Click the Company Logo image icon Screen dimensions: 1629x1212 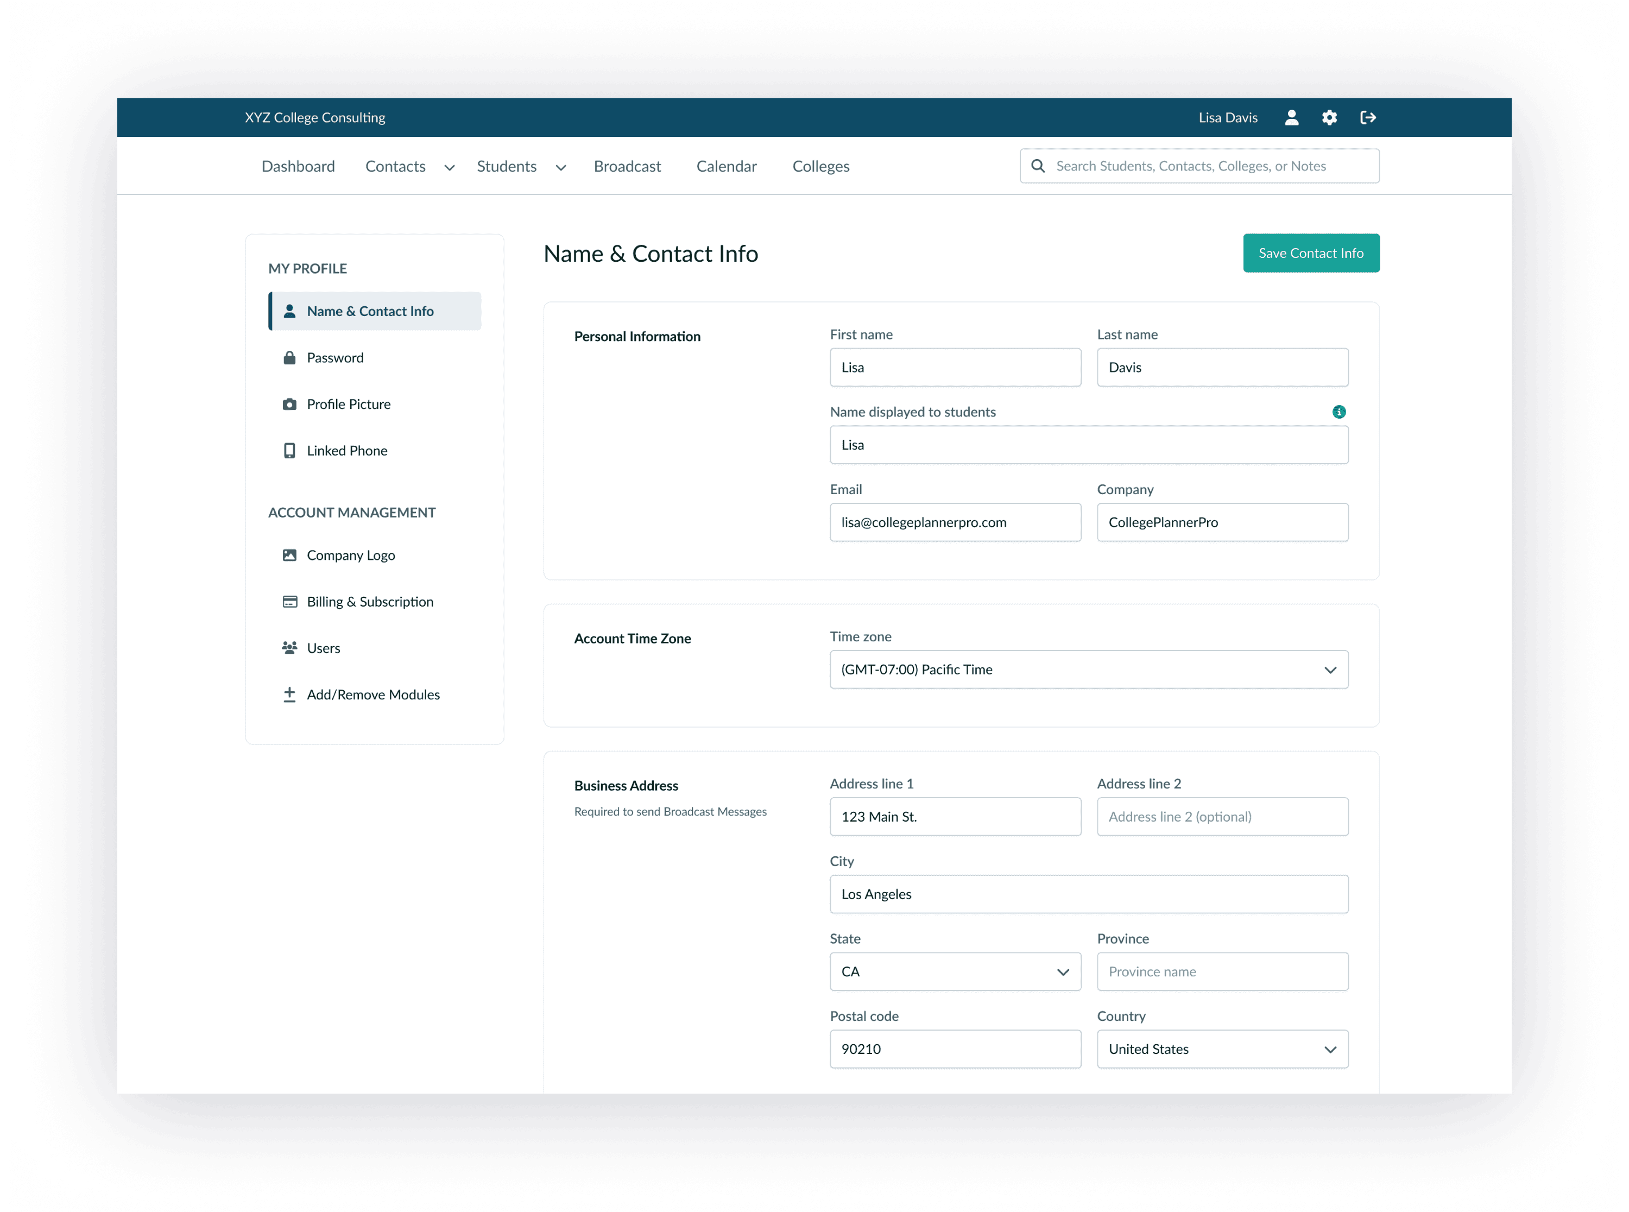pyautogui.click(x=290, y=555)
